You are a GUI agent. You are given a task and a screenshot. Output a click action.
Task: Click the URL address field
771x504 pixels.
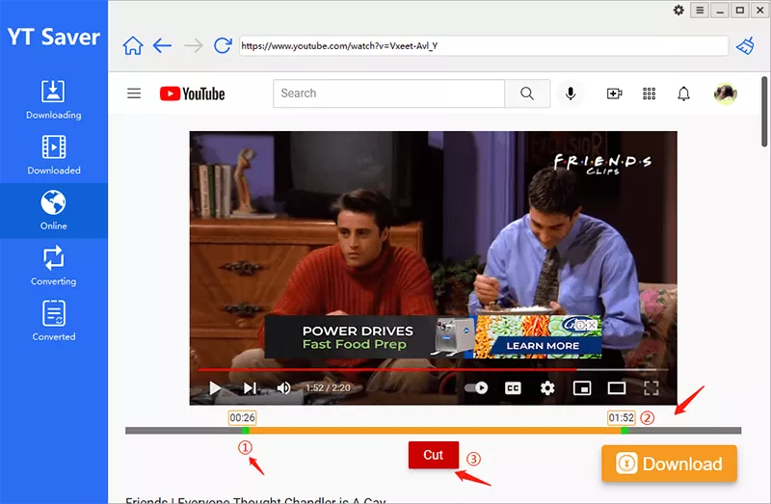pos(484,46)
